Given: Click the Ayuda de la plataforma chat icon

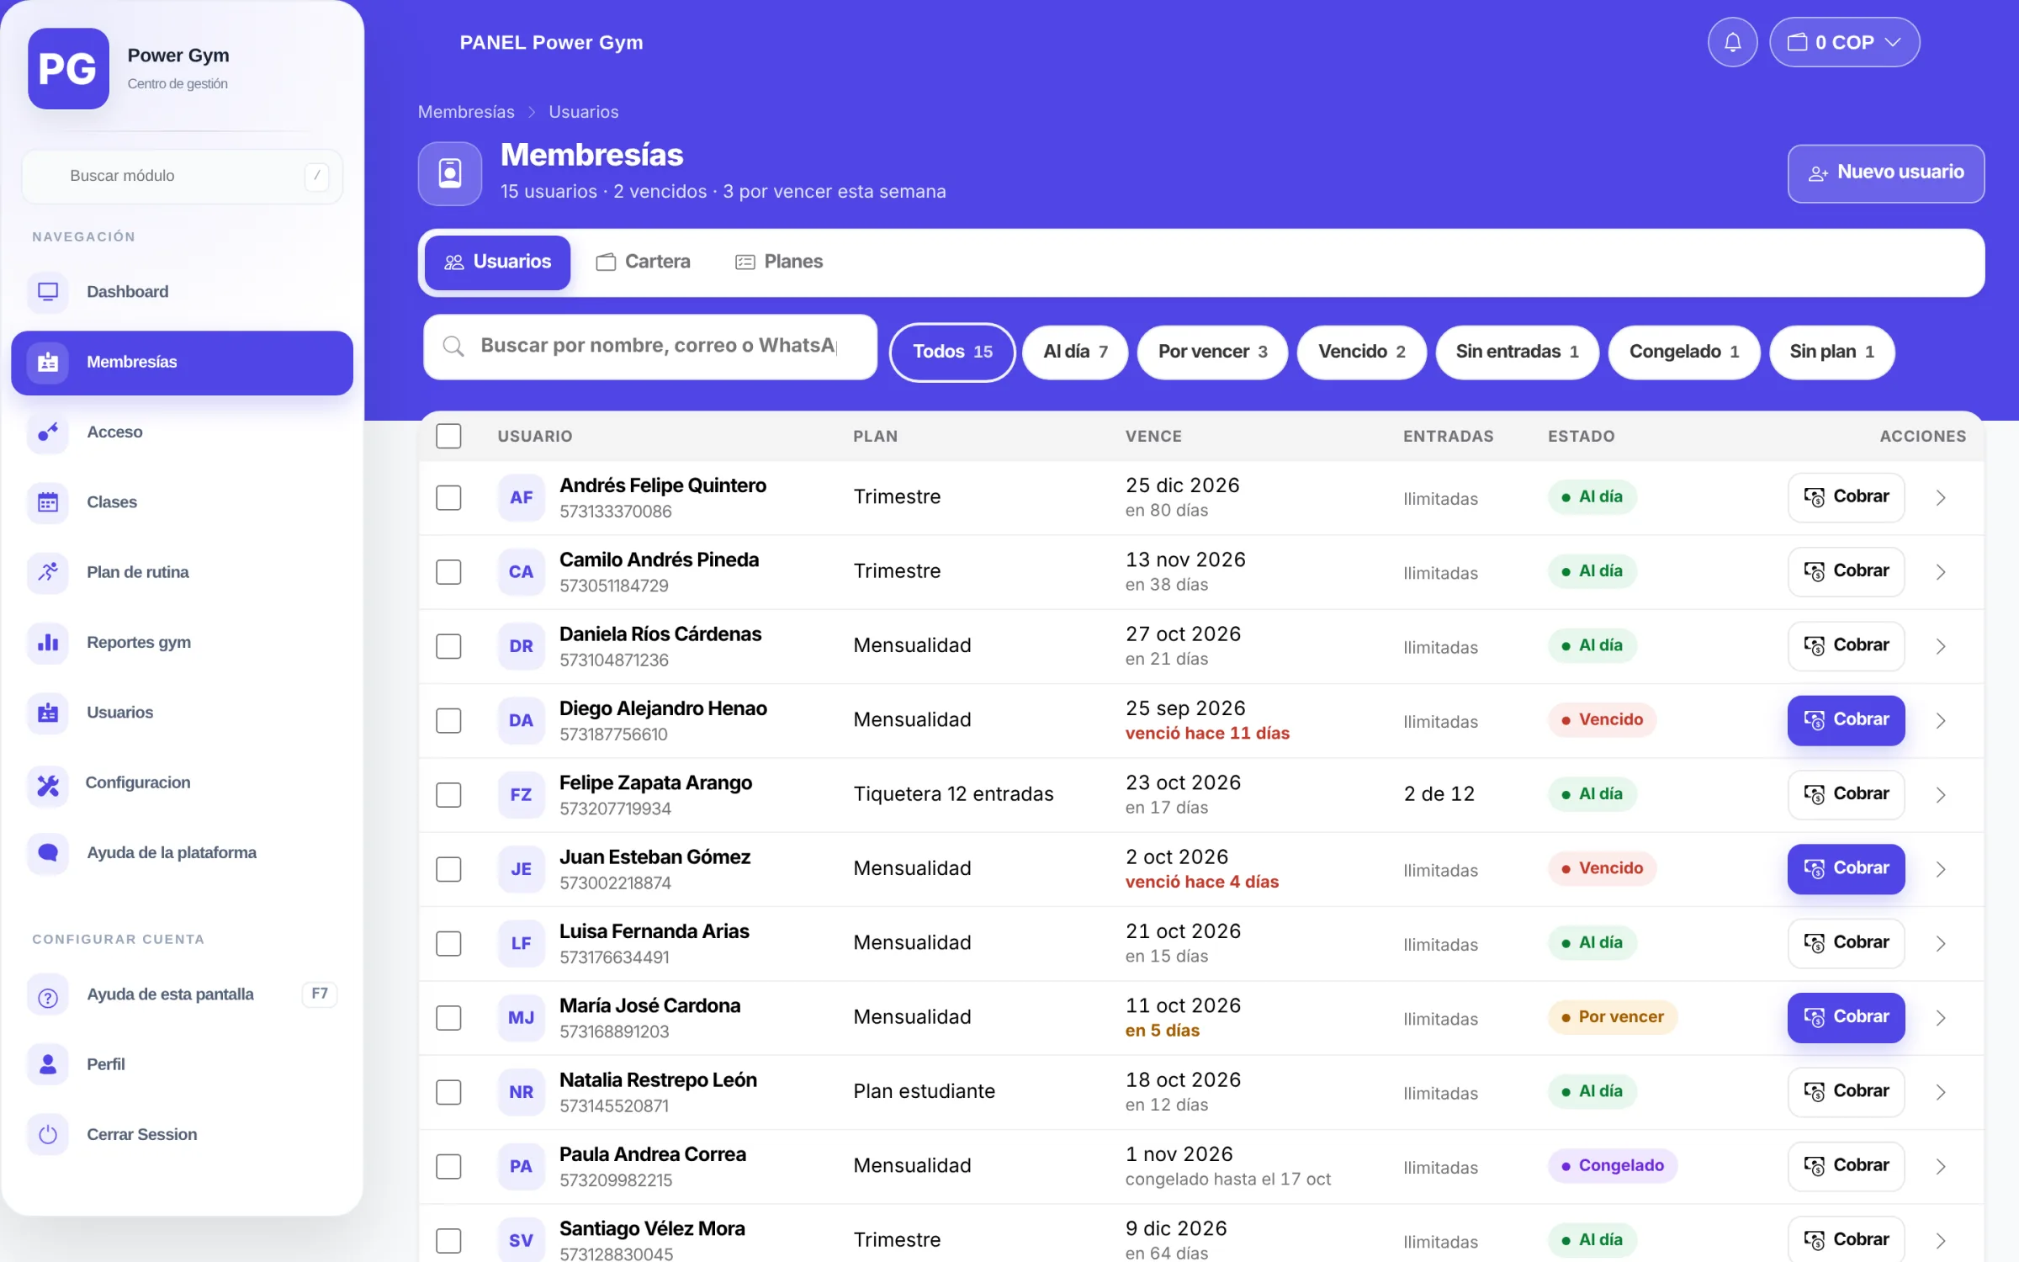Looking at the screenshot, I should (x=48, y=853).
